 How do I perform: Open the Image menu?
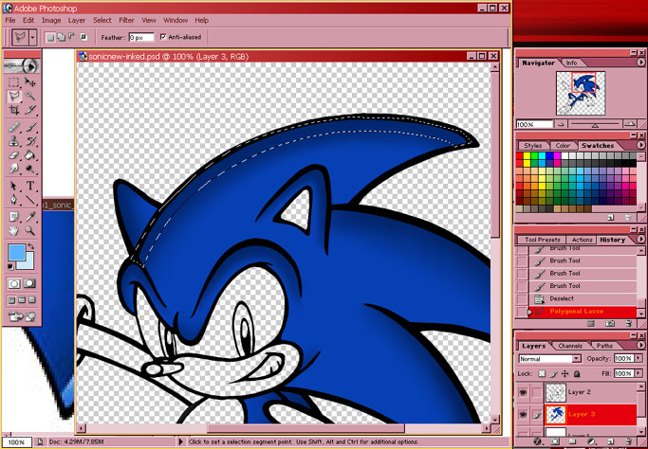coord(51,20)
